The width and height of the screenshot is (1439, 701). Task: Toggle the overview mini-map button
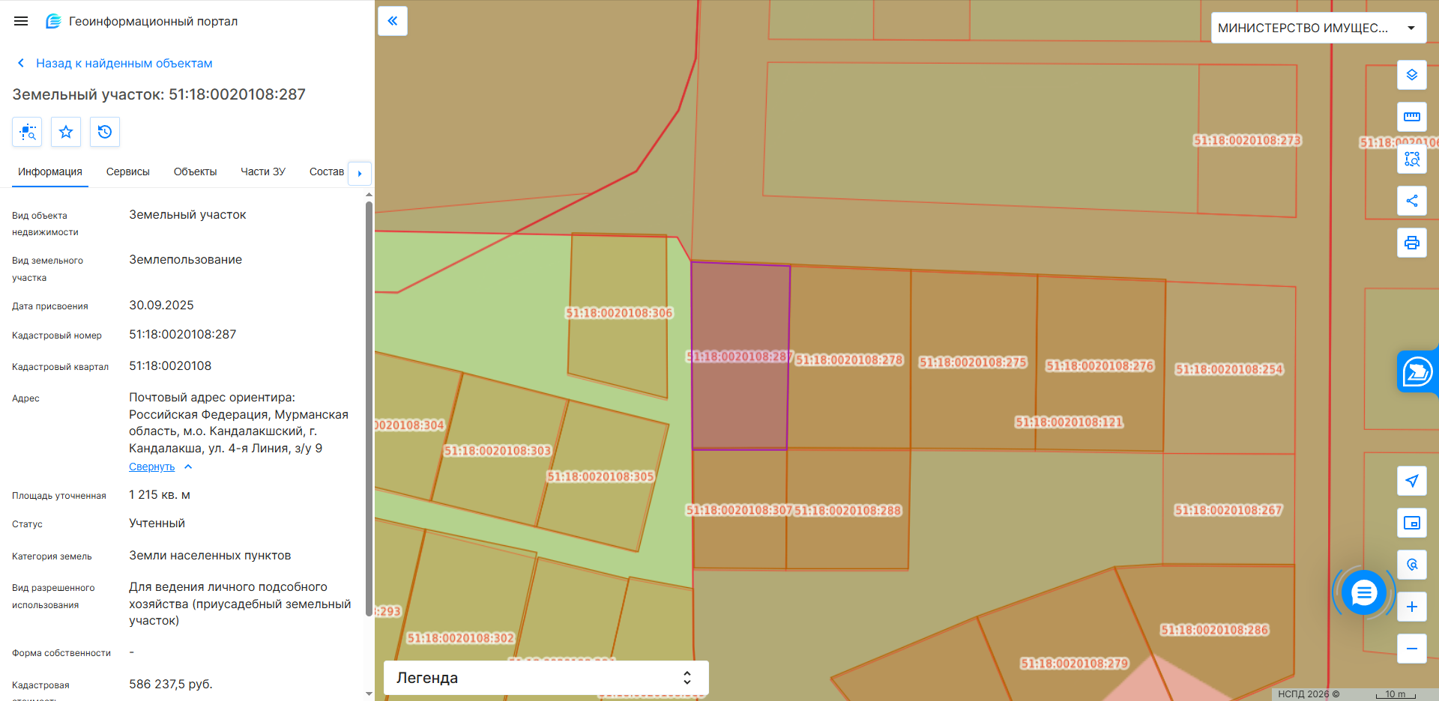tap(1412, 523)
